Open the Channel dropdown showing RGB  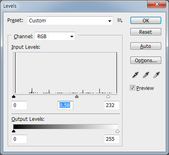55,36
